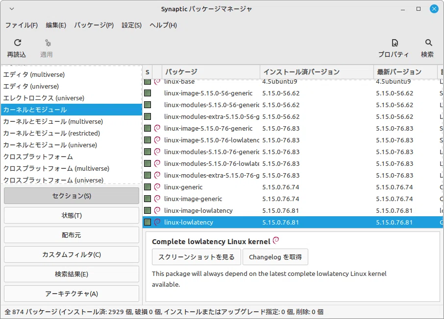Image resolution: width=444 pixels, height=319 pixels.
Task: Click the 状態(T) filter button
Action: [x=72, y=215]
